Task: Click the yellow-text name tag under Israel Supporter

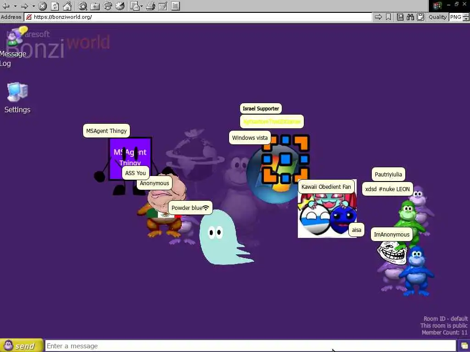Action: pyautogui.click(x=272, y=121)
